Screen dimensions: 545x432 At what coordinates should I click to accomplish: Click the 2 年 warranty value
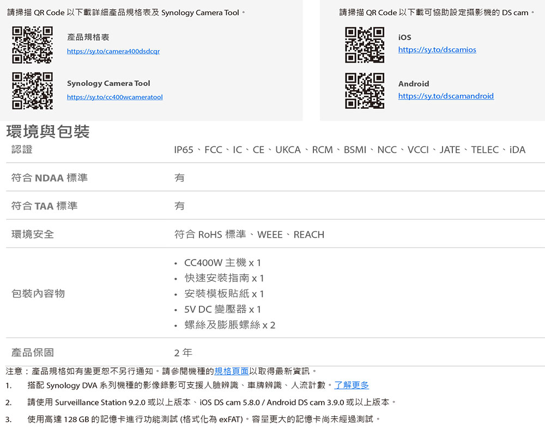click(x=183, y=353)
